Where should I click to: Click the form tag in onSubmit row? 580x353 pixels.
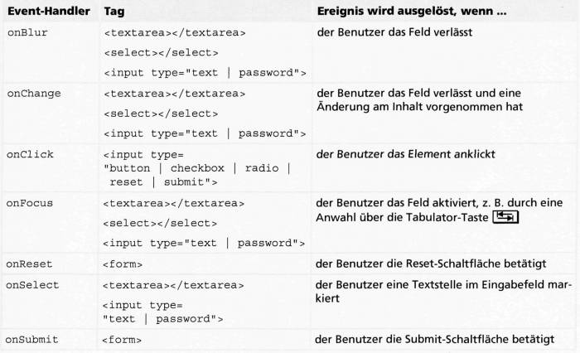click(x=123, y=340)
